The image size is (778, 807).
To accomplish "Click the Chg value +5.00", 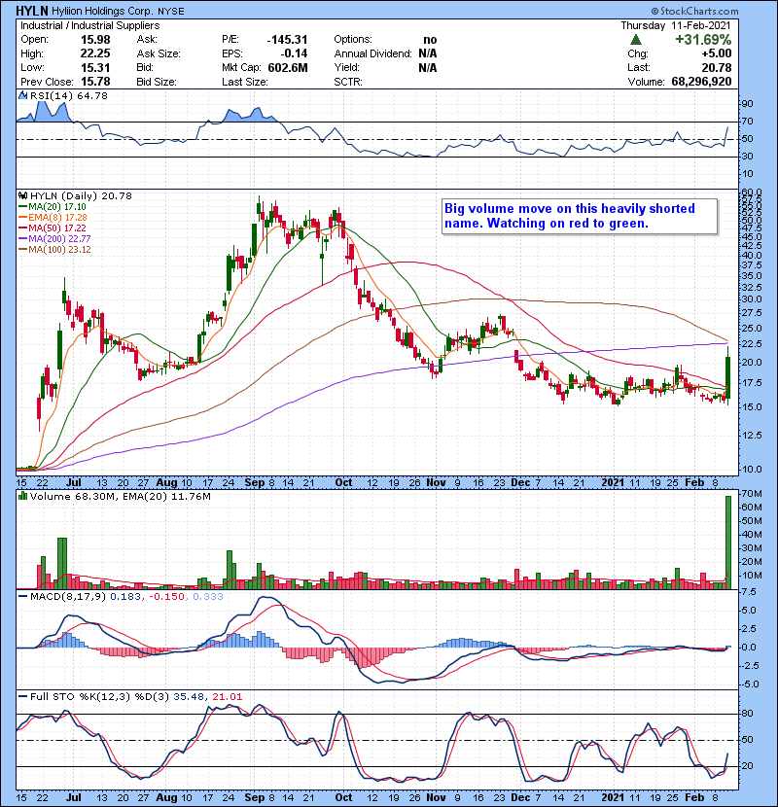I will click(x=716, y=53).
